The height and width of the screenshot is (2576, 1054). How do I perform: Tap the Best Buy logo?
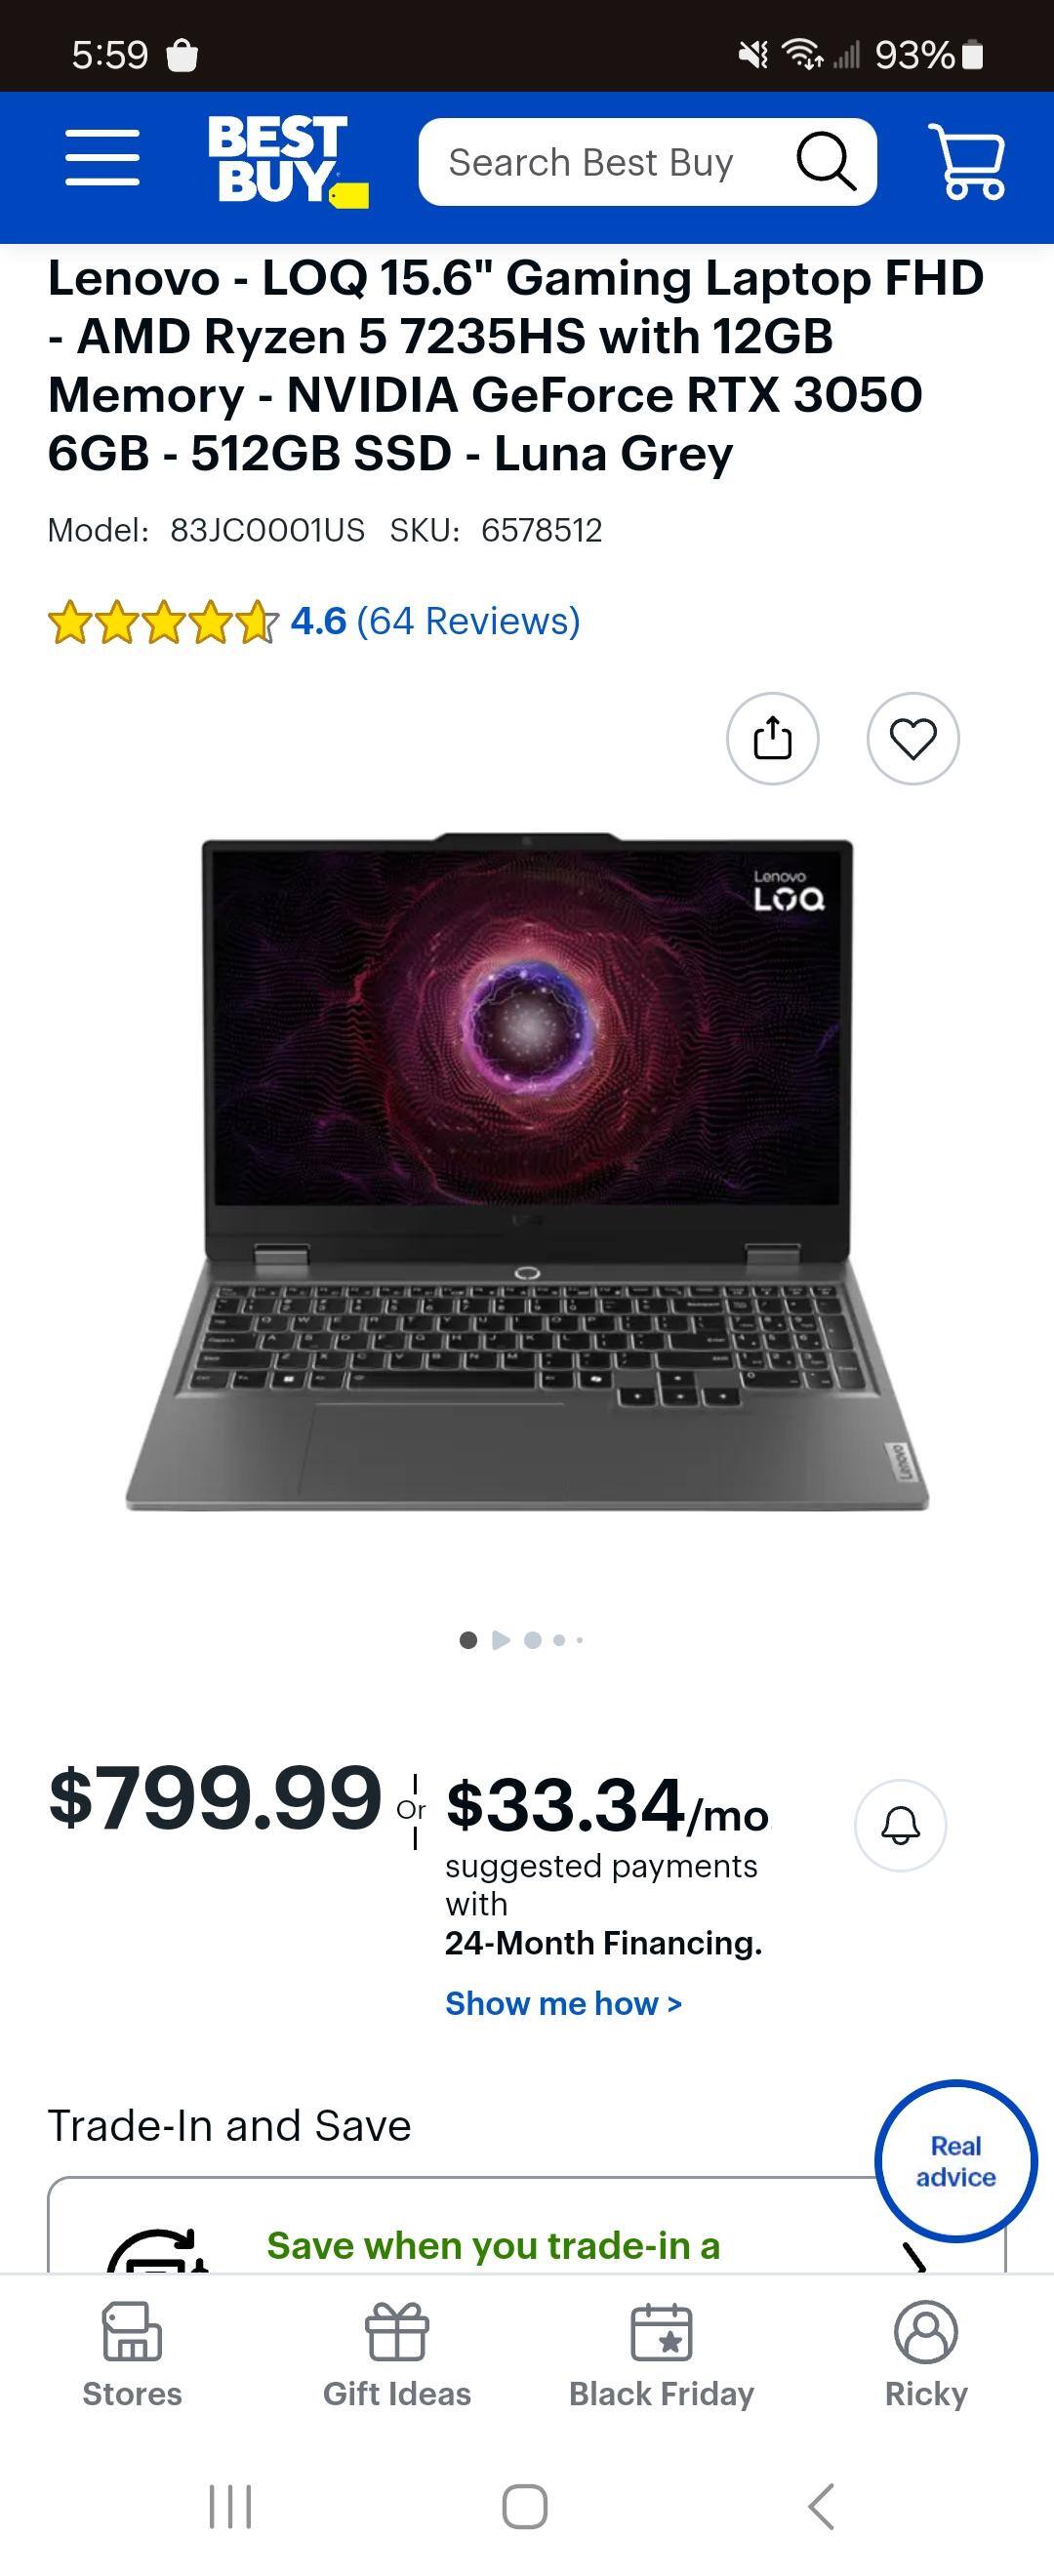tap(287, 160)
